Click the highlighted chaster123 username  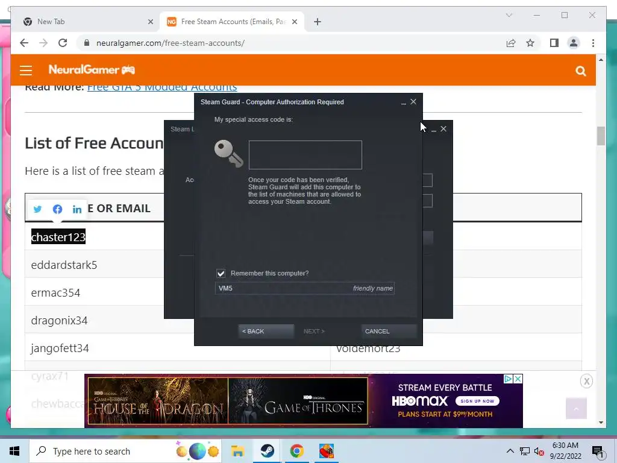(x=58, y=237)
